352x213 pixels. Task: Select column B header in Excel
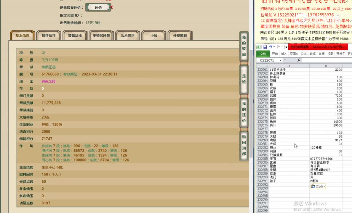pyautogui.click(x=326, y=66)
